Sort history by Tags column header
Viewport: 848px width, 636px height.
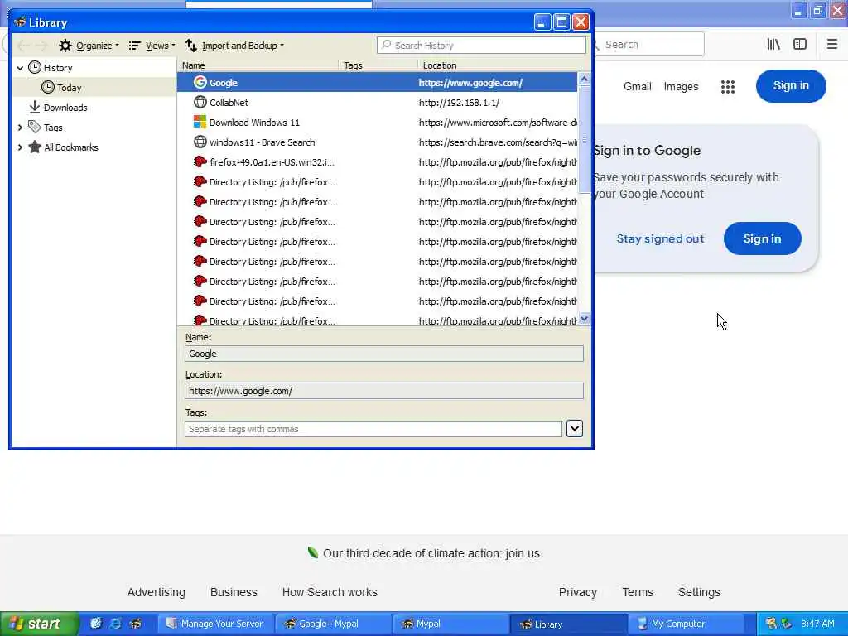(x=378, y=65)
